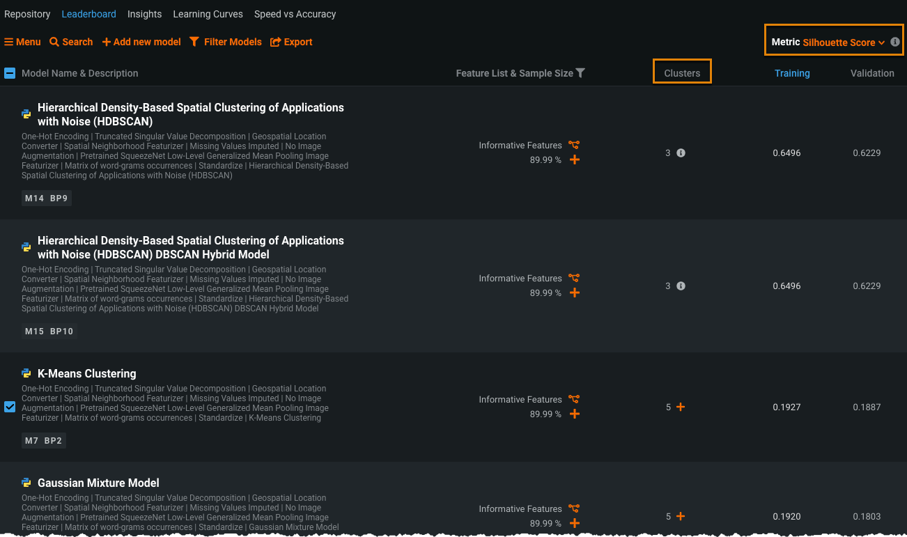Click the blueprint icon for first HDBSCAN model's features
907x537 pixels.
coord(574,145)
